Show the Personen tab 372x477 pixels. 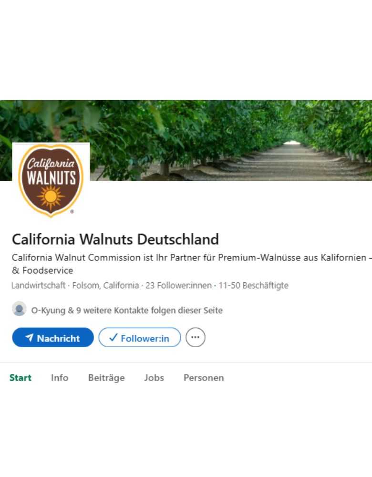(x=204, y=378)
